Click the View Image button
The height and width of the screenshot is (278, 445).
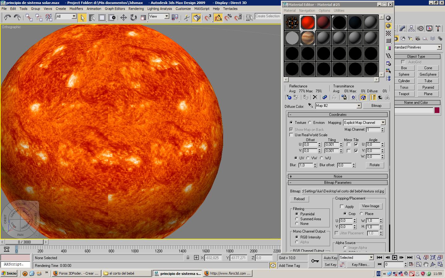click(x=371, y=206)
